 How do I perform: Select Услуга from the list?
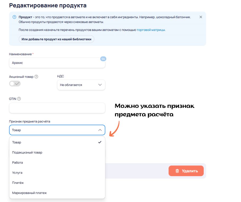pos(17,173)
